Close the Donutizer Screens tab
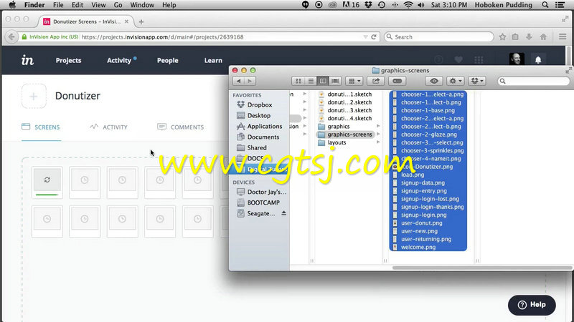 pyautogui.click(x=127, y=21)
